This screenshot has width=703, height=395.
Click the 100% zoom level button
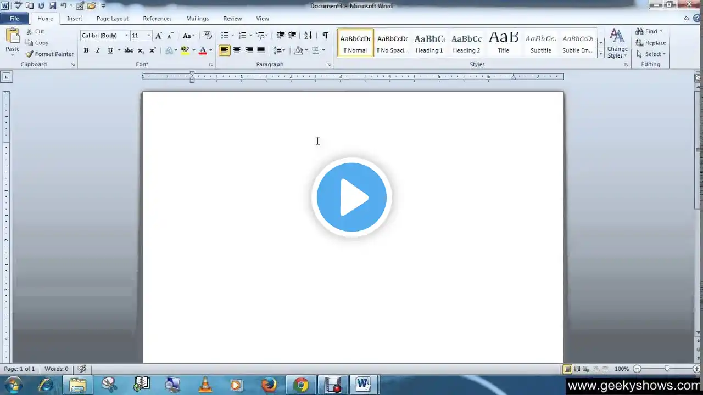[622, 369]
